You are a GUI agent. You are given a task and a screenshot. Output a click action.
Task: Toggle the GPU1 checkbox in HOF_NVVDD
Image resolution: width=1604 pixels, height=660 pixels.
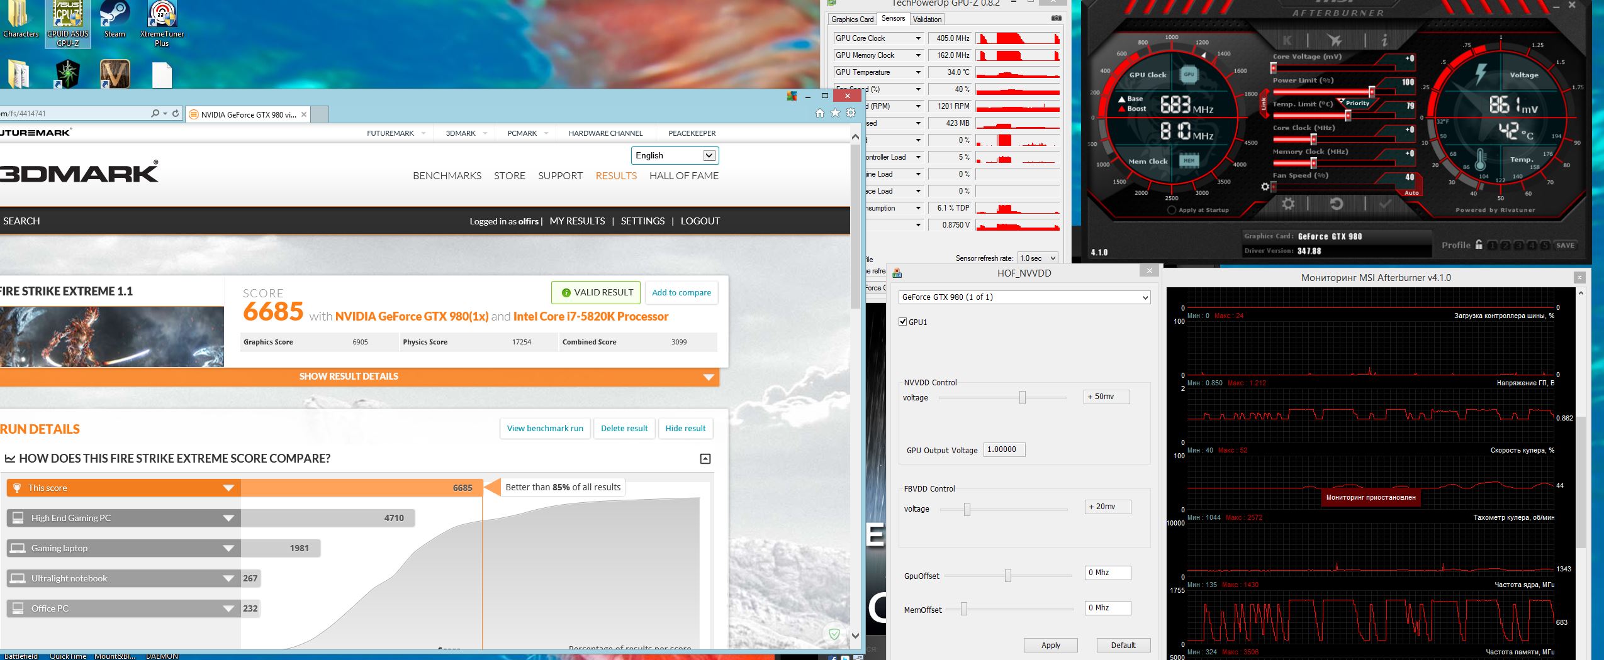click(x=903, y=322)
